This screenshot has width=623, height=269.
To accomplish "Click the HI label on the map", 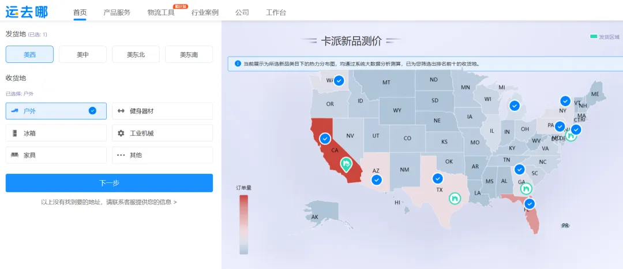I will click(x=397, y=203).
